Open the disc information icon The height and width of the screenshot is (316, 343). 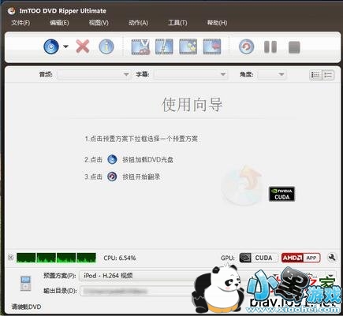pyautogui.click(x=106, y=46)
